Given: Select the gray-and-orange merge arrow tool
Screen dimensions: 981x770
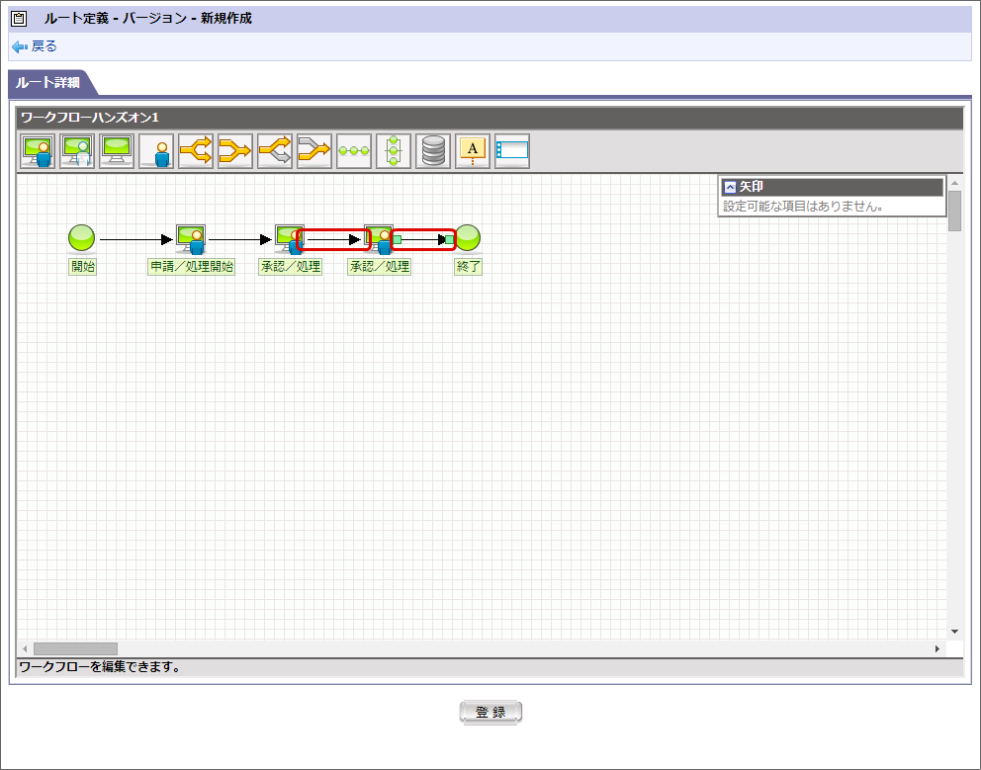Looking at the screenshot, I should (314, 151).
